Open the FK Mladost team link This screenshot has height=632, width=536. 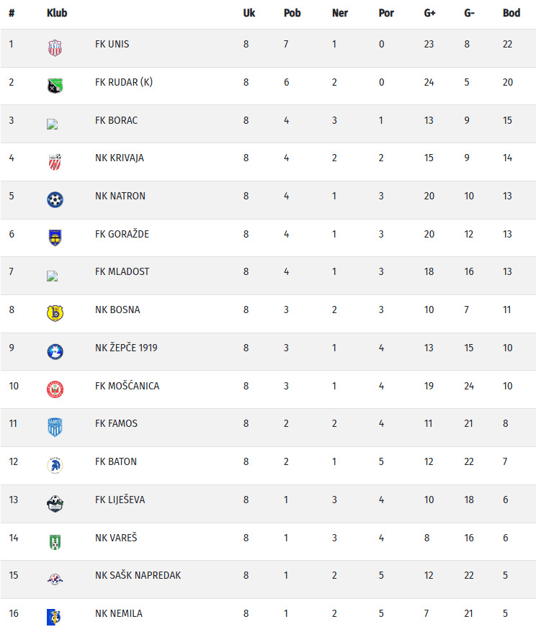click(x=122, y=271)
